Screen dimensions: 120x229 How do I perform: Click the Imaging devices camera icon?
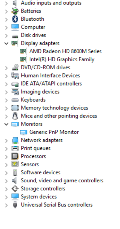(x=15, y=92)
